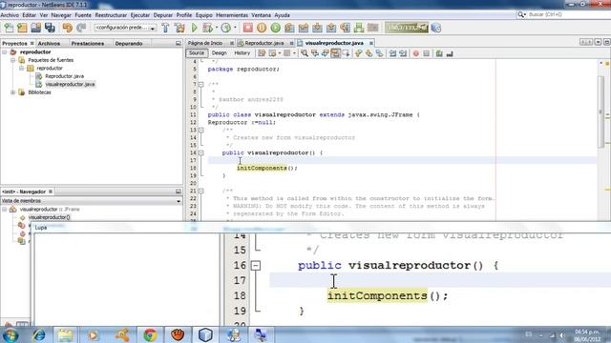Collapse visualreproductor class node in Navegador
The height and width of the screenshot is (343, 611).
(x=5, y=210)
